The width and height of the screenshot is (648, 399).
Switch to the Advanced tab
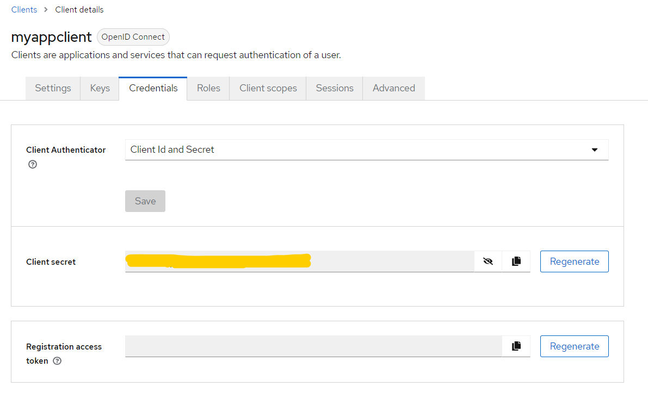click(x=393, y=88)
